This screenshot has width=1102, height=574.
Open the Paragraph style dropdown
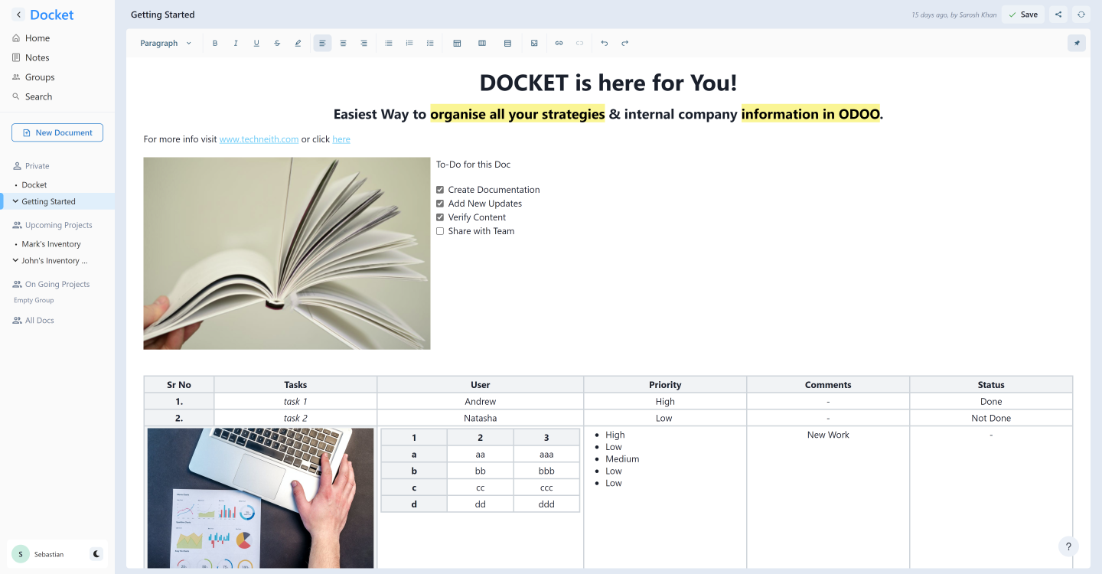(x=166, y=43)
